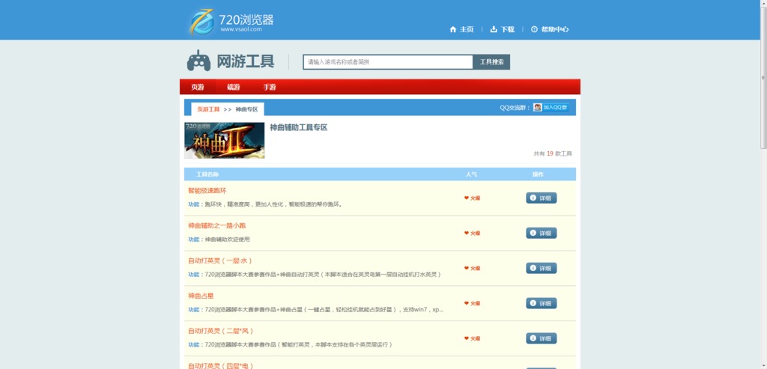Screen dimensions: 767x369
Task: Click the home icon next to 主页
Action: [x=453, y=29]
